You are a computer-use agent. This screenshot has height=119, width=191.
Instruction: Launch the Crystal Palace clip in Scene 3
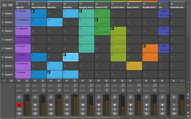pos(112,29)
